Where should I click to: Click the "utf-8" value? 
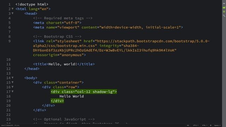click(x=71, y=23)
